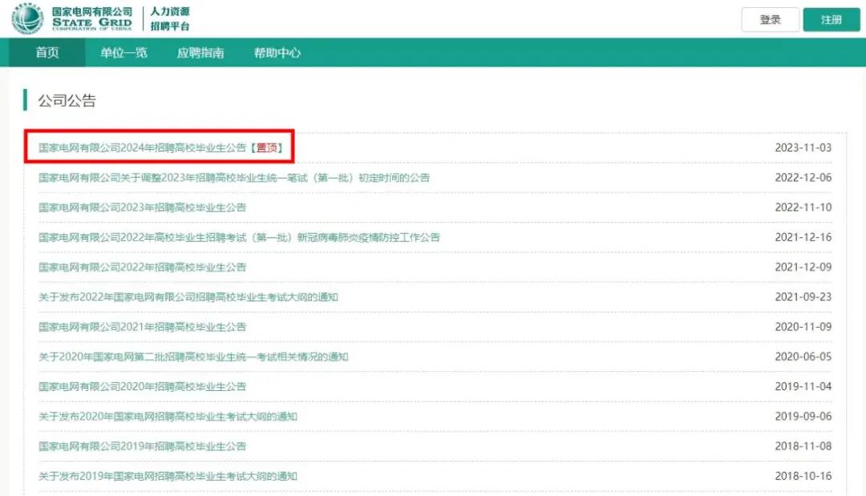
Task: Click the 注册 register button
Action: [831, 20]
